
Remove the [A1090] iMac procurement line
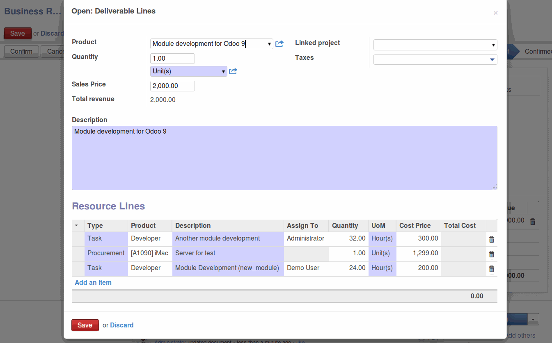(x=491, y=254)
